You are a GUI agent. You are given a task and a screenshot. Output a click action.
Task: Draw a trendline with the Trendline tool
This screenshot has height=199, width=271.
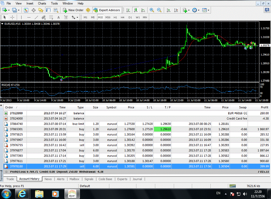pos(37,18)
